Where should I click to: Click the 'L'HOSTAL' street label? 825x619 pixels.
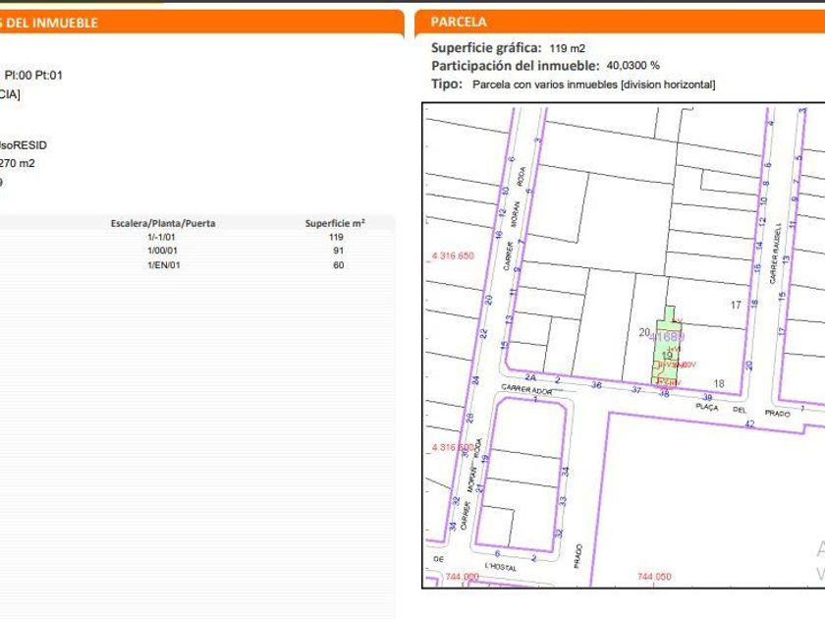point(500,567)
